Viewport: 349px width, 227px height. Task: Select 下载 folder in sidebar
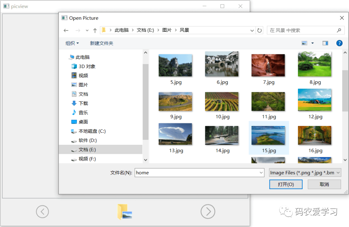click(80, 104)
